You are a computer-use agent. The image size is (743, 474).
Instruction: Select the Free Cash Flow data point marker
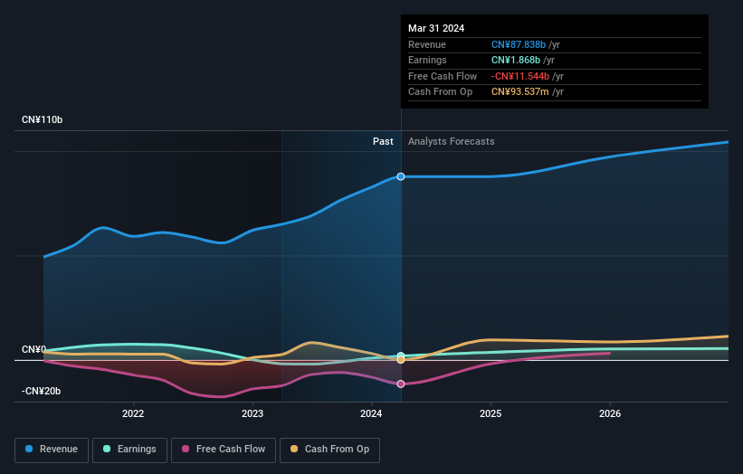(x=401, y=384)
